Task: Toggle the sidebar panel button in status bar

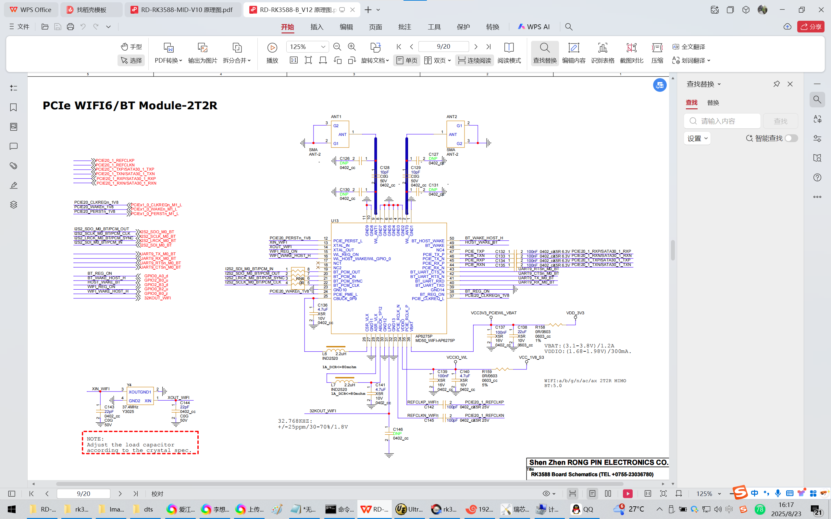Action: click(12, 494)
